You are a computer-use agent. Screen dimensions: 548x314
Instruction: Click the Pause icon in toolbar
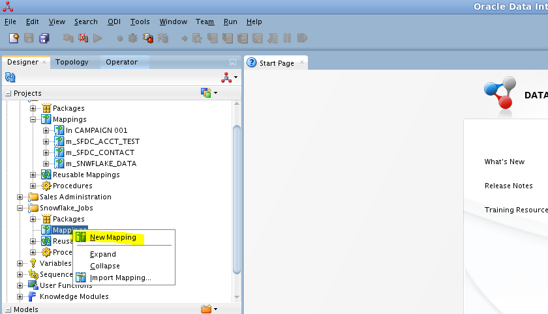(x=287, y=38)
